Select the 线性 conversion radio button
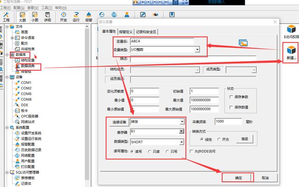The image size is (299, 187). [x=202, y=139]
